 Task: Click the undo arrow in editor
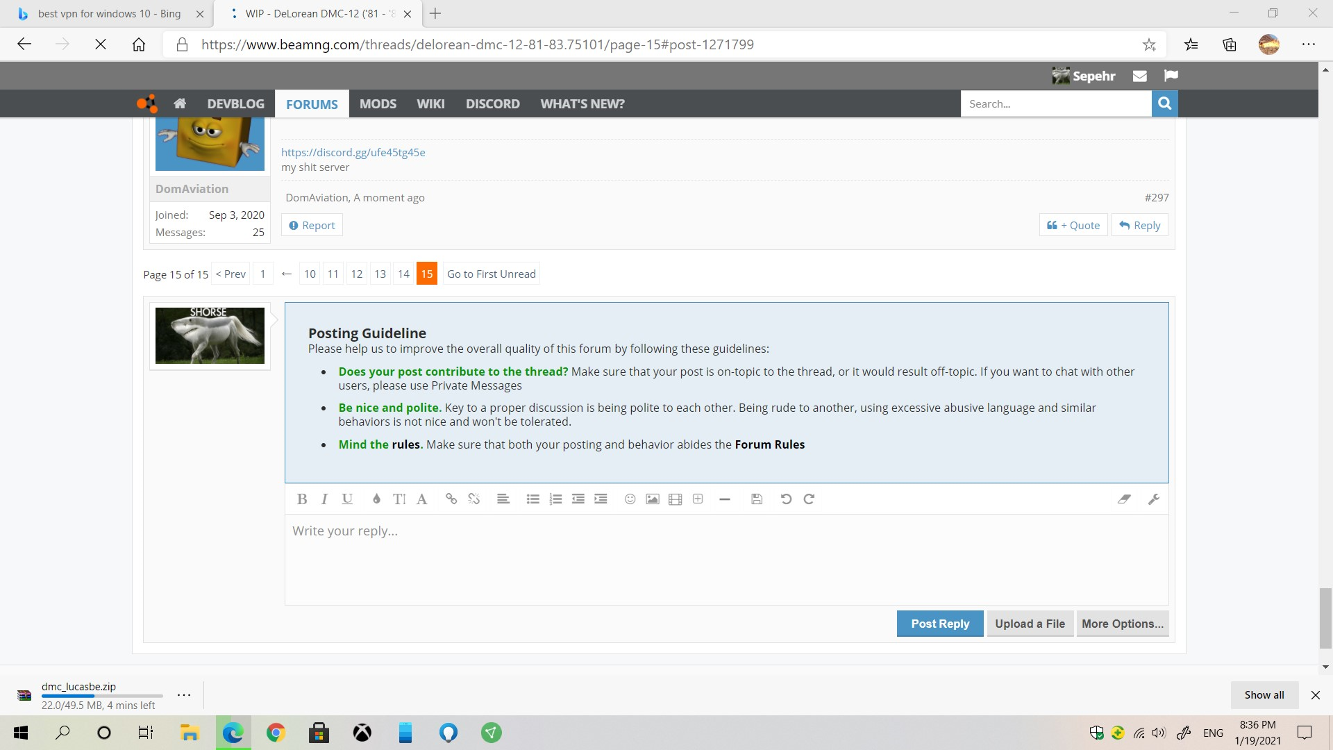tap(786, 499)
